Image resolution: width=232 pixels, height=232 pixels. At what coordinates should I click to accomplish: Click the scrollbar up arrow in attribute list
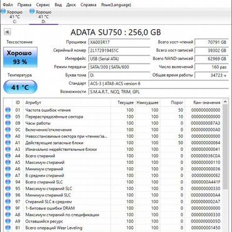click(225, 102)
